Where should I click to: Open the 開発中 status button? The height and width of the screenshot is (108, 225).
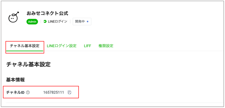coord(82,22)
